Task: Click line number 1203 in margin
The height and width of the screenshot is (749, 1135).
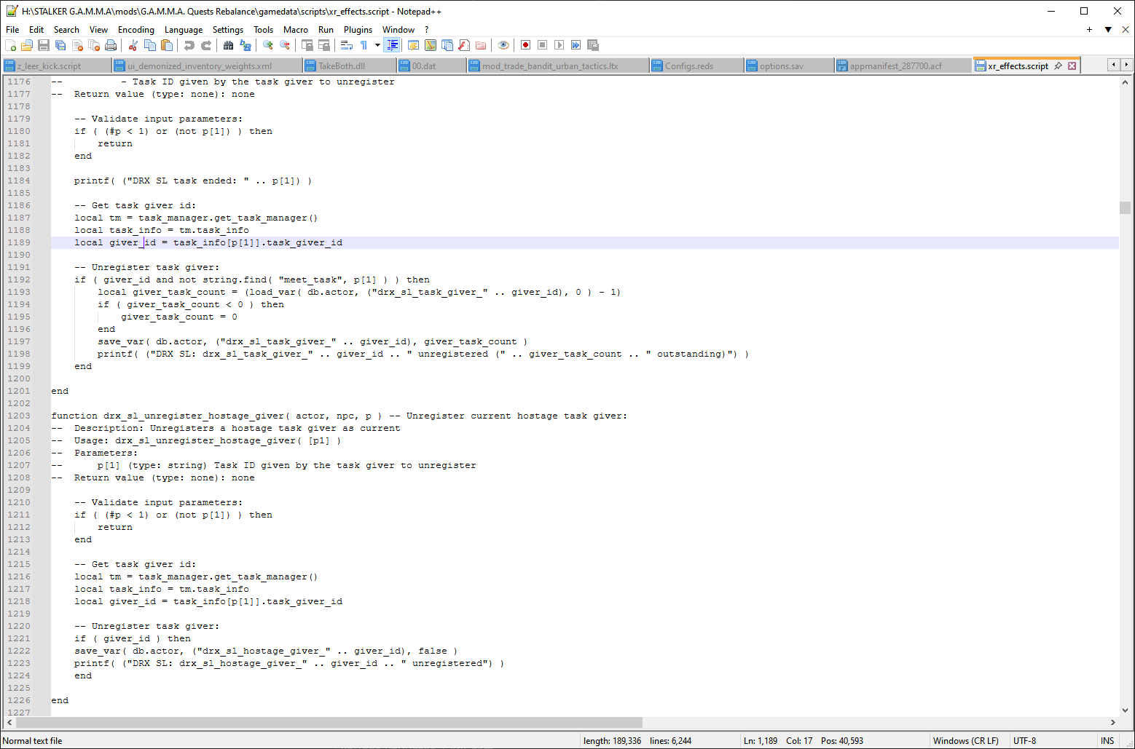Action: [19, 416]
